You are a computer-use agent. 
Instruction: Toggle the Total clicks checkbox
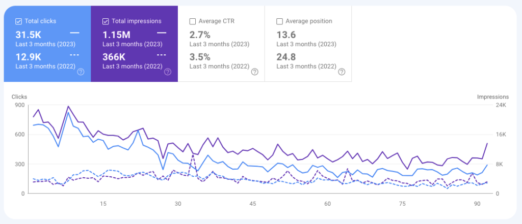tap(18, 21)
